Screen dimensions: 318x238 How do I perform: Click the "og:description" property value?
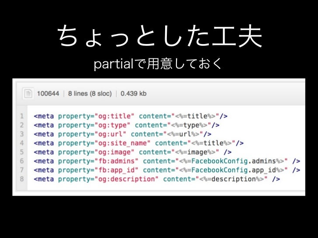click(x=127, y=179)
